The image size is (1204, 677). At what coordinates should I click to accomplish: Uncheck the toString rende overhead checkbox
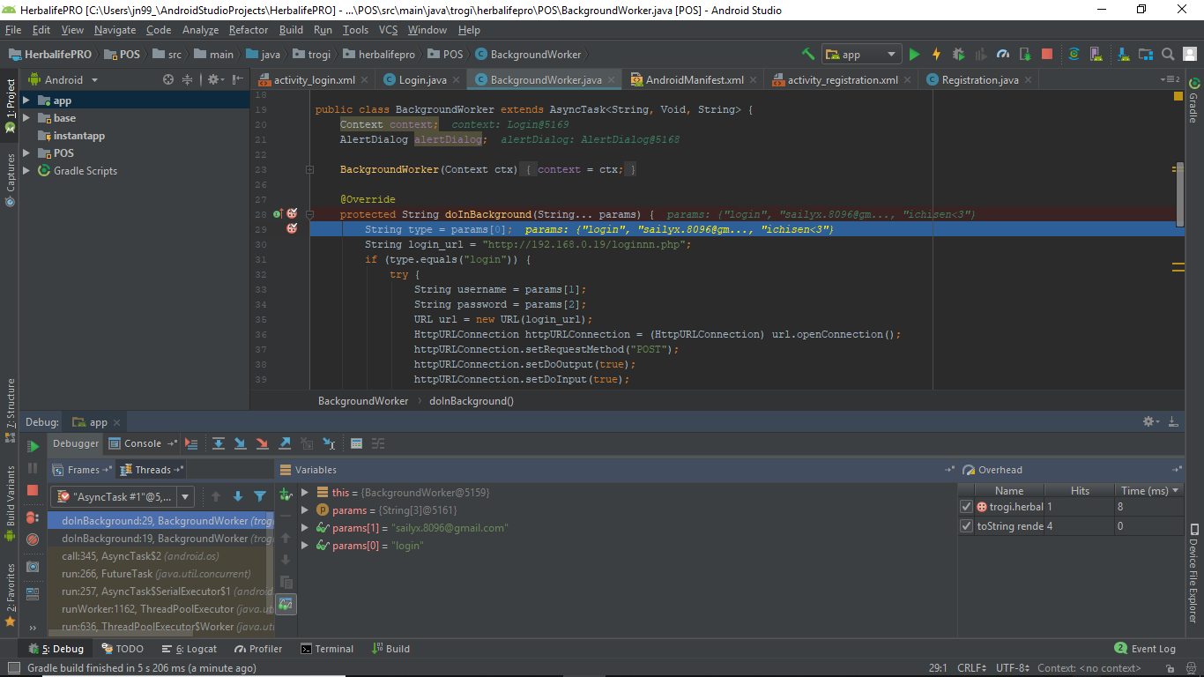point(967,526)
